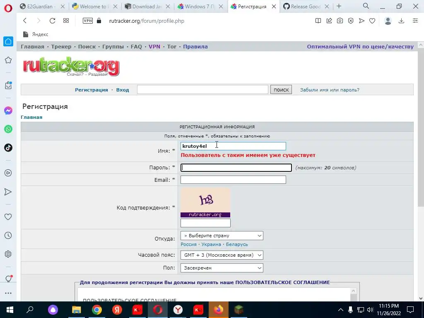
Task: Open the sidebar Player icon
Action: (x=8, y=173)
